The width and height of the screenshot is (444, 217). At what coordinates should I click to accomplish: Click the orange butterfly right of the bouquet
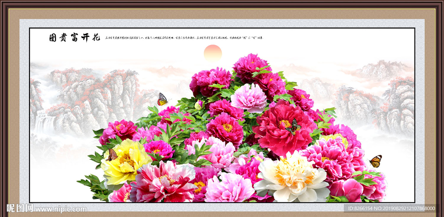click(x=375, y=161)
